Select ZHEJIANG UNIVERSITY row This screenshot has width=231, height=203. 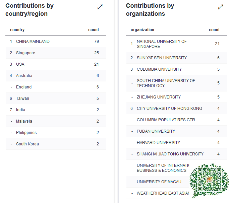pos(176,97)
